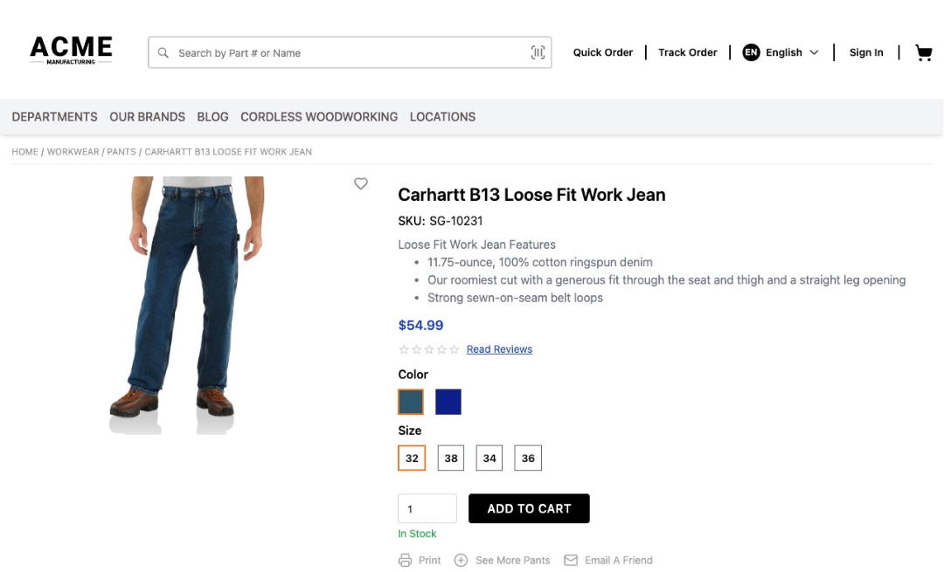Open the shopping cart icon

924,53
